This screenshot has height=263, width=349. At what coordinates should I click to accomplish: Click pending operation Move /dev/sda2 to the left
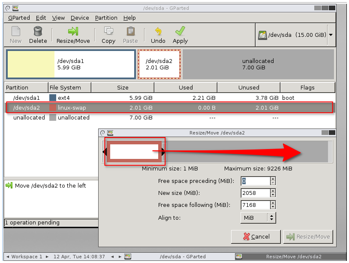click(x=50, y=185)
